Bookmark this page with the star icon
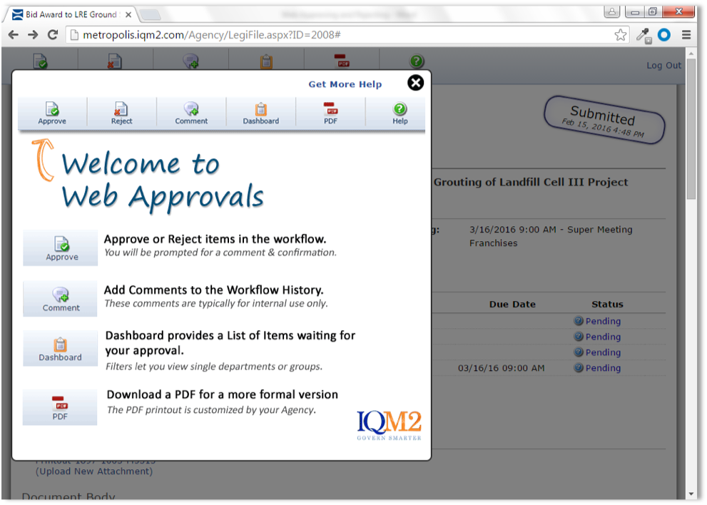This screenshot has width=707, height=505. (621, 35)
